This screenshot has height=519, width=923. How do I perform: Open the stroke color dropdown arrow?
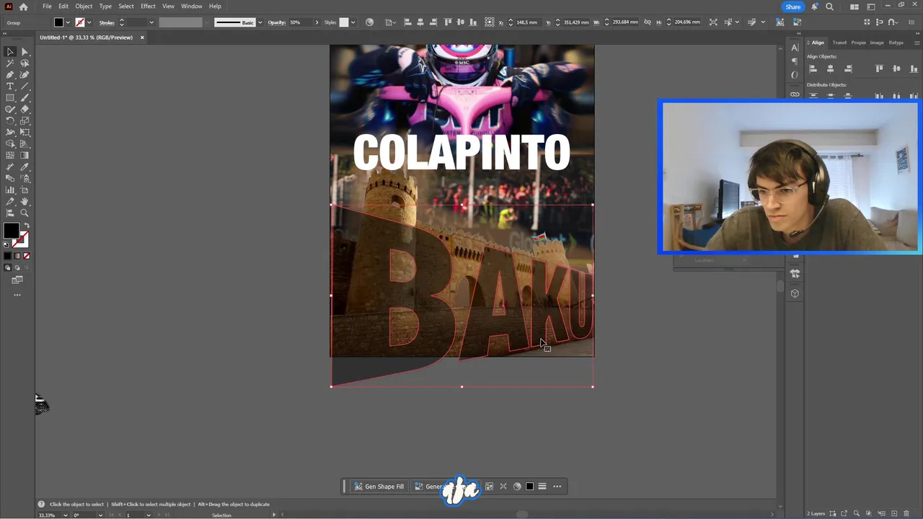[89, 22]
